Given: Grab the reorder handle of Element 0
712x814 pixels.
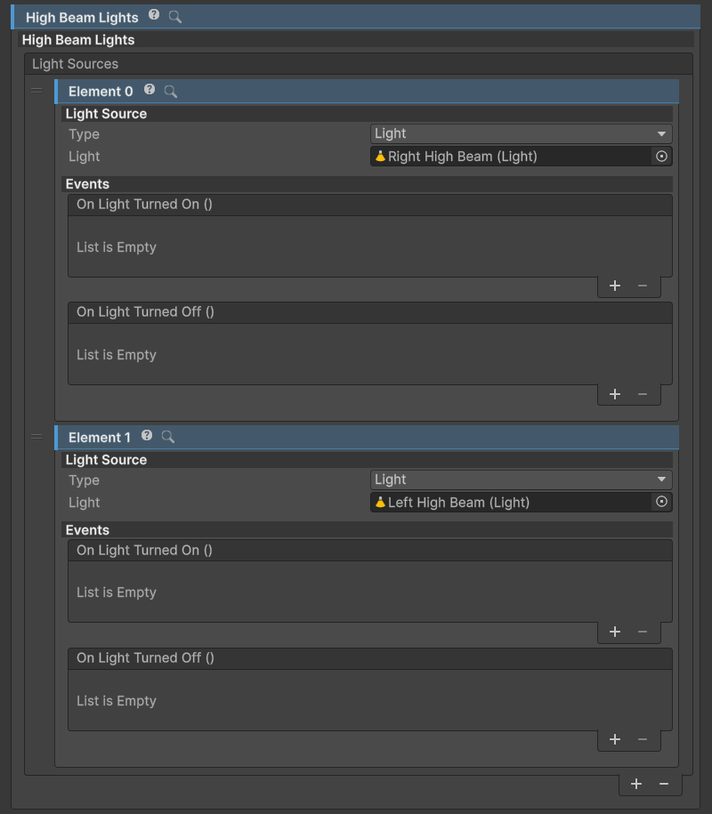Looking at the screenshot, I should pos(36,91).
